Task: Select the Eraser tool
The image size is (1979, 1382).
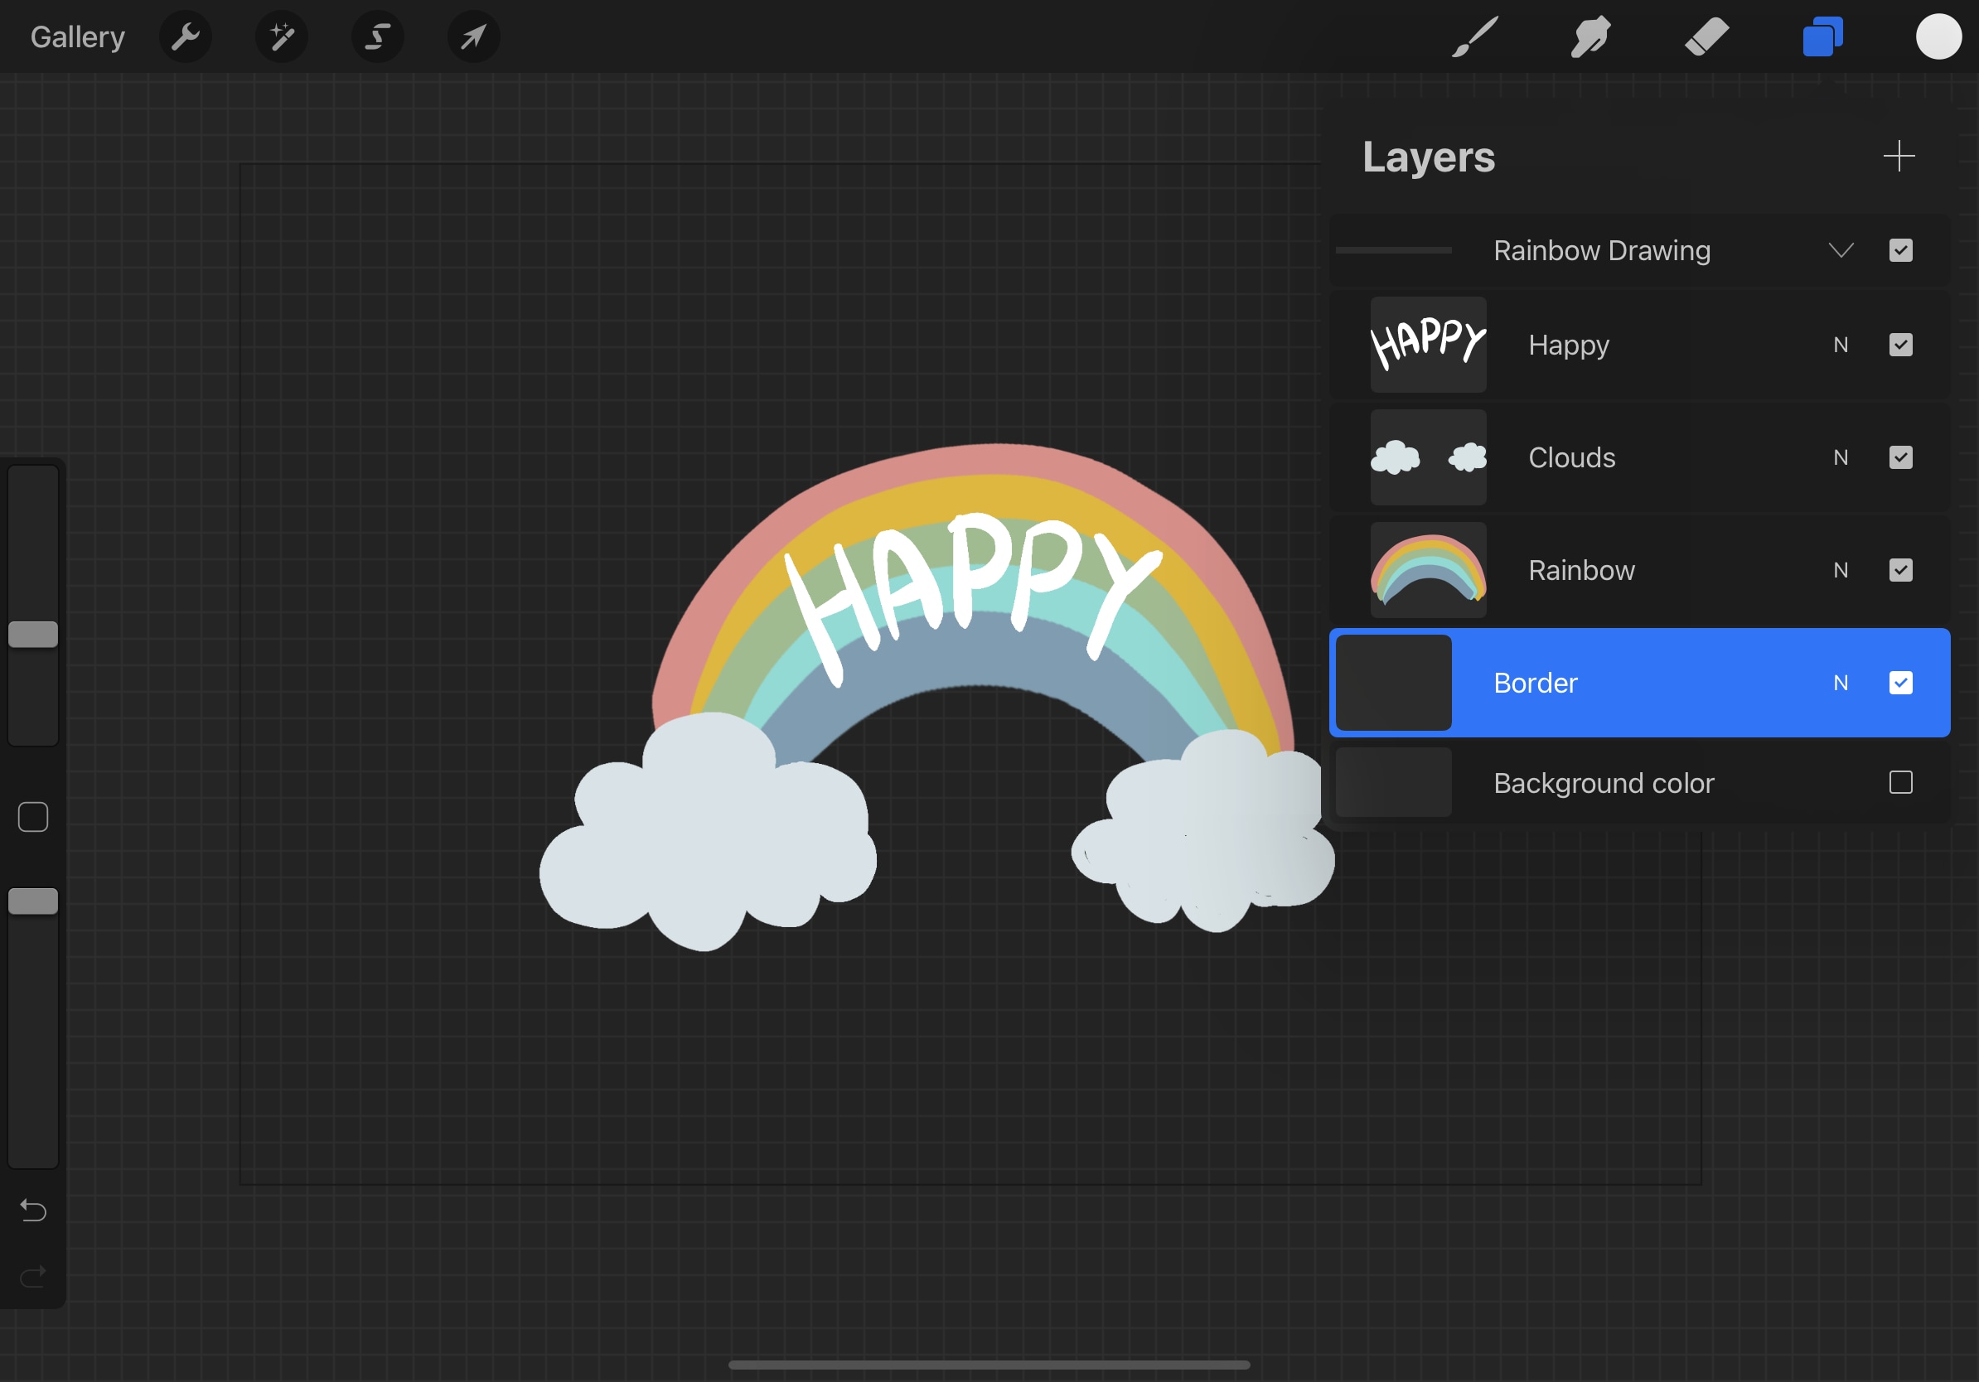Action: (1702, 36)
